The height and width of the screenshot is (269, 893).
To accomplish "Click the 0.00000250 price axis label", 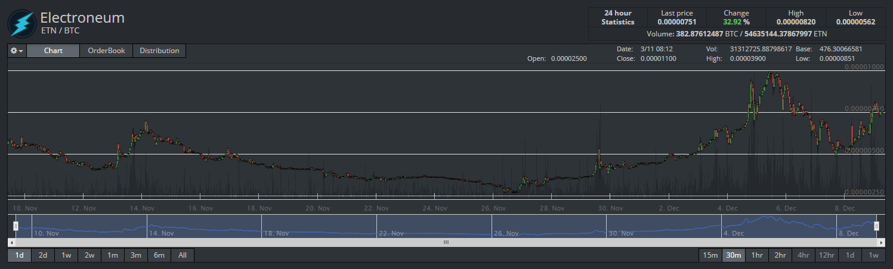I will click(x=864, y=192).
